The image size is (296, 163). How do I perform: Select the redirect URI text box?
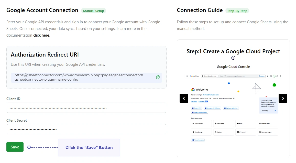click(86, 78)
